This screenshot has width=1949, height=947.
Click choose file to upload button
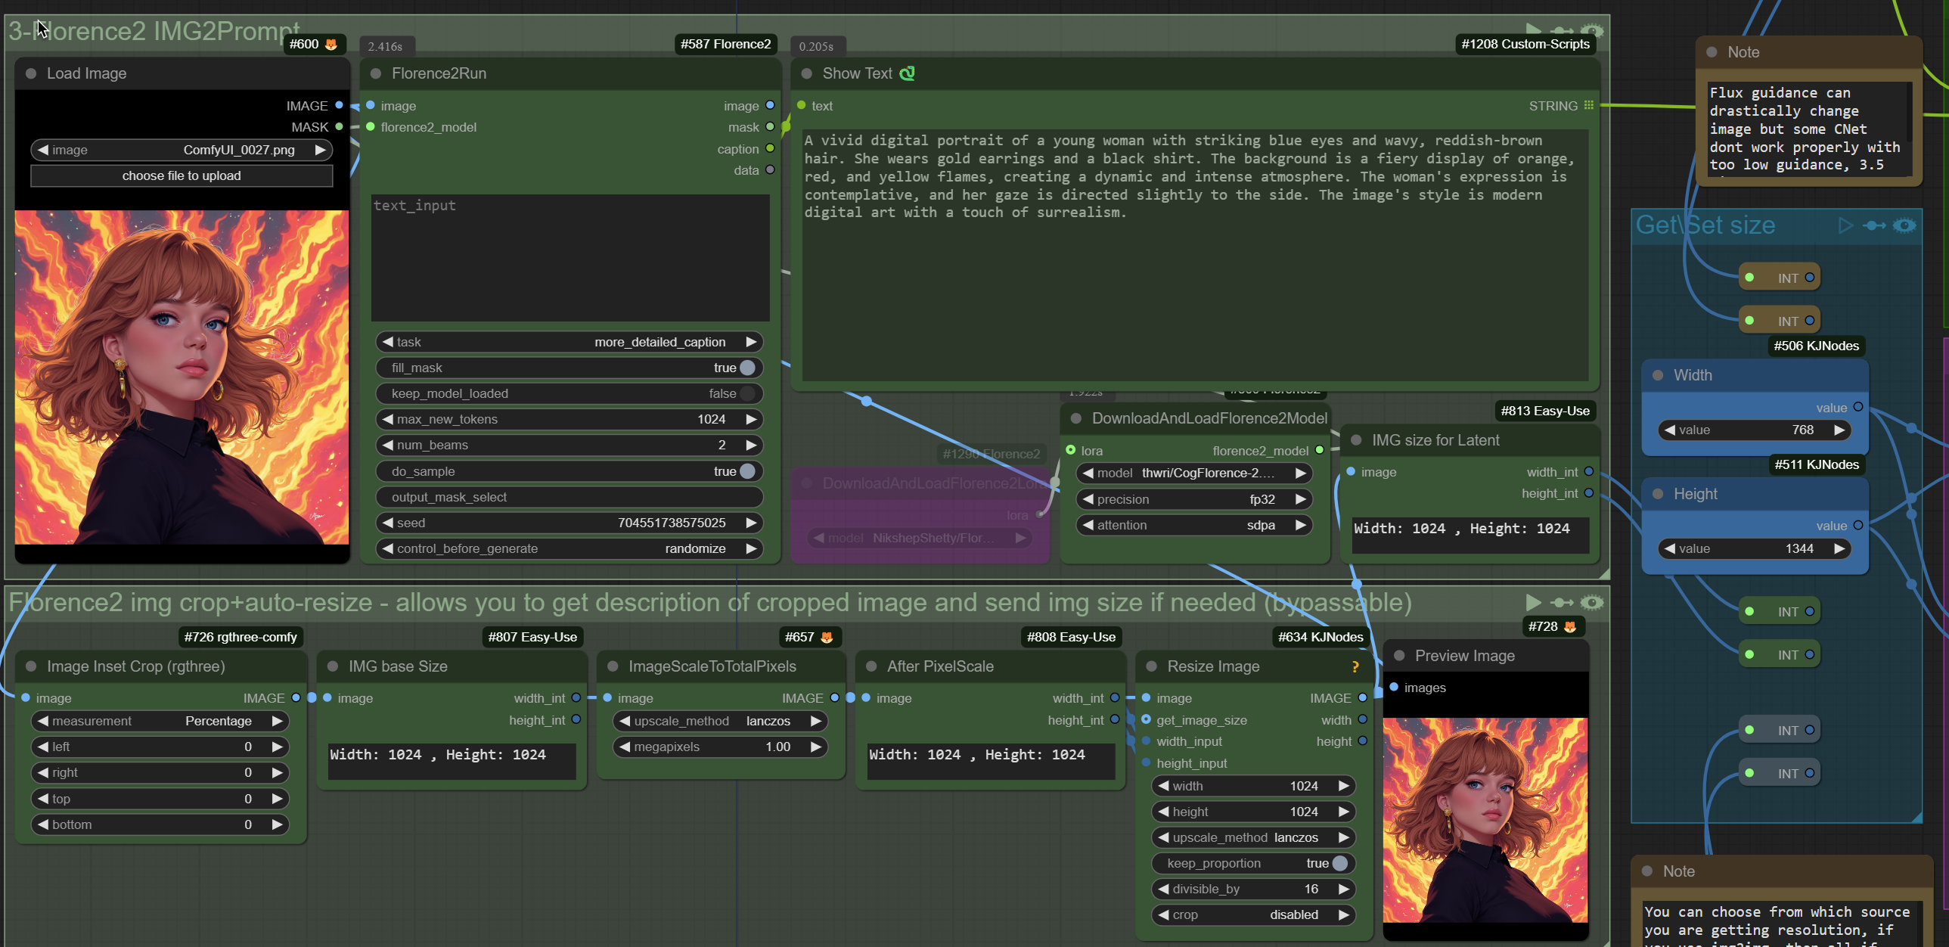click(182, 175)
